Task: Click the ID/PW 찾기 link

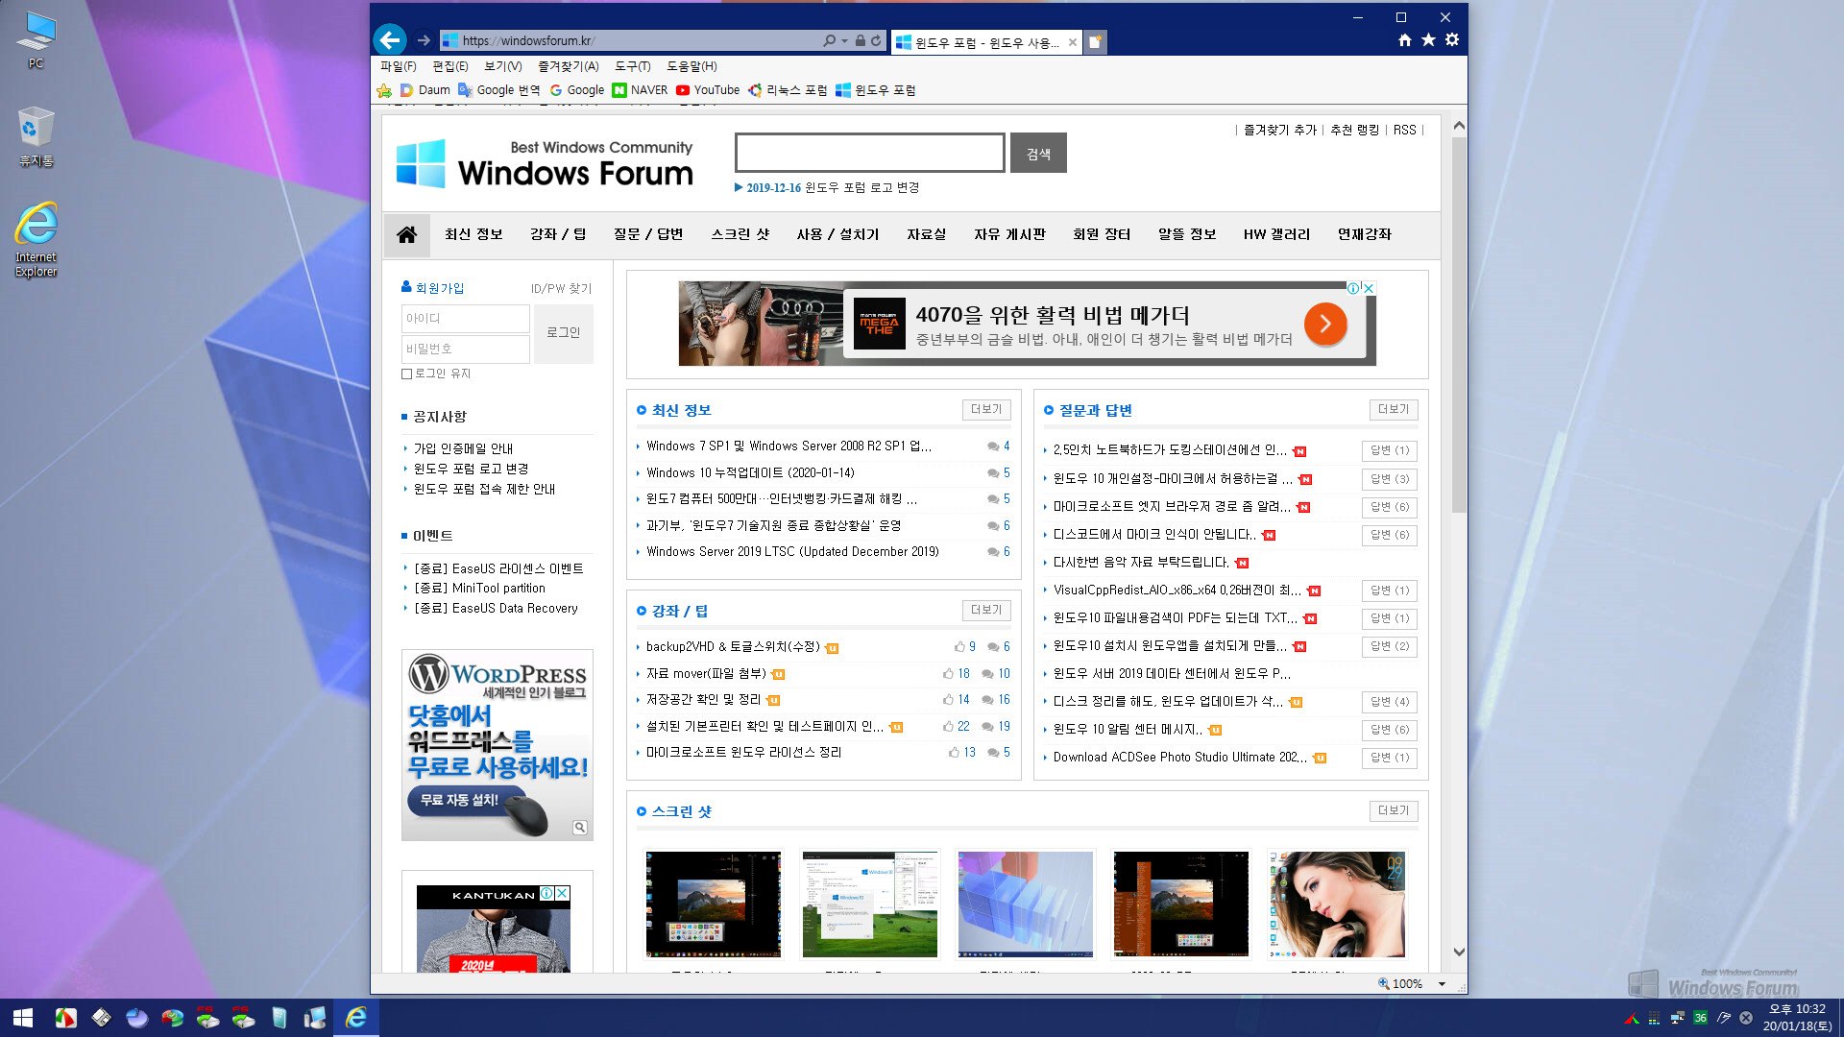Action: tap(561, 289)
